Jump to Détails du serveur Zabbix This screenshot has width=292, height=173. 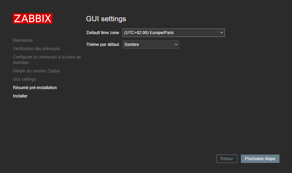37,71
